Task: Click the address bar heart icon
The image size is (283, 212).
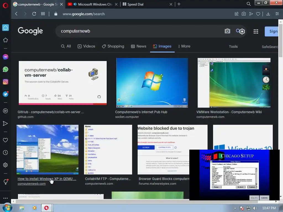Action: coord(258,14)
